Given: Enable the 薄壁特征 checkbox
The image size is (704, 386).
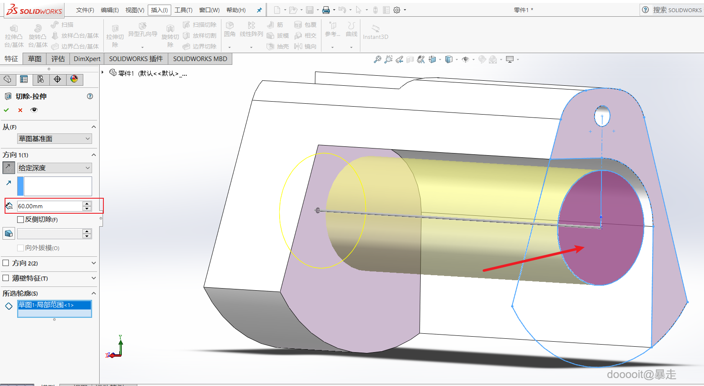Looking at the screenshot, I should (x=6, y=278).
